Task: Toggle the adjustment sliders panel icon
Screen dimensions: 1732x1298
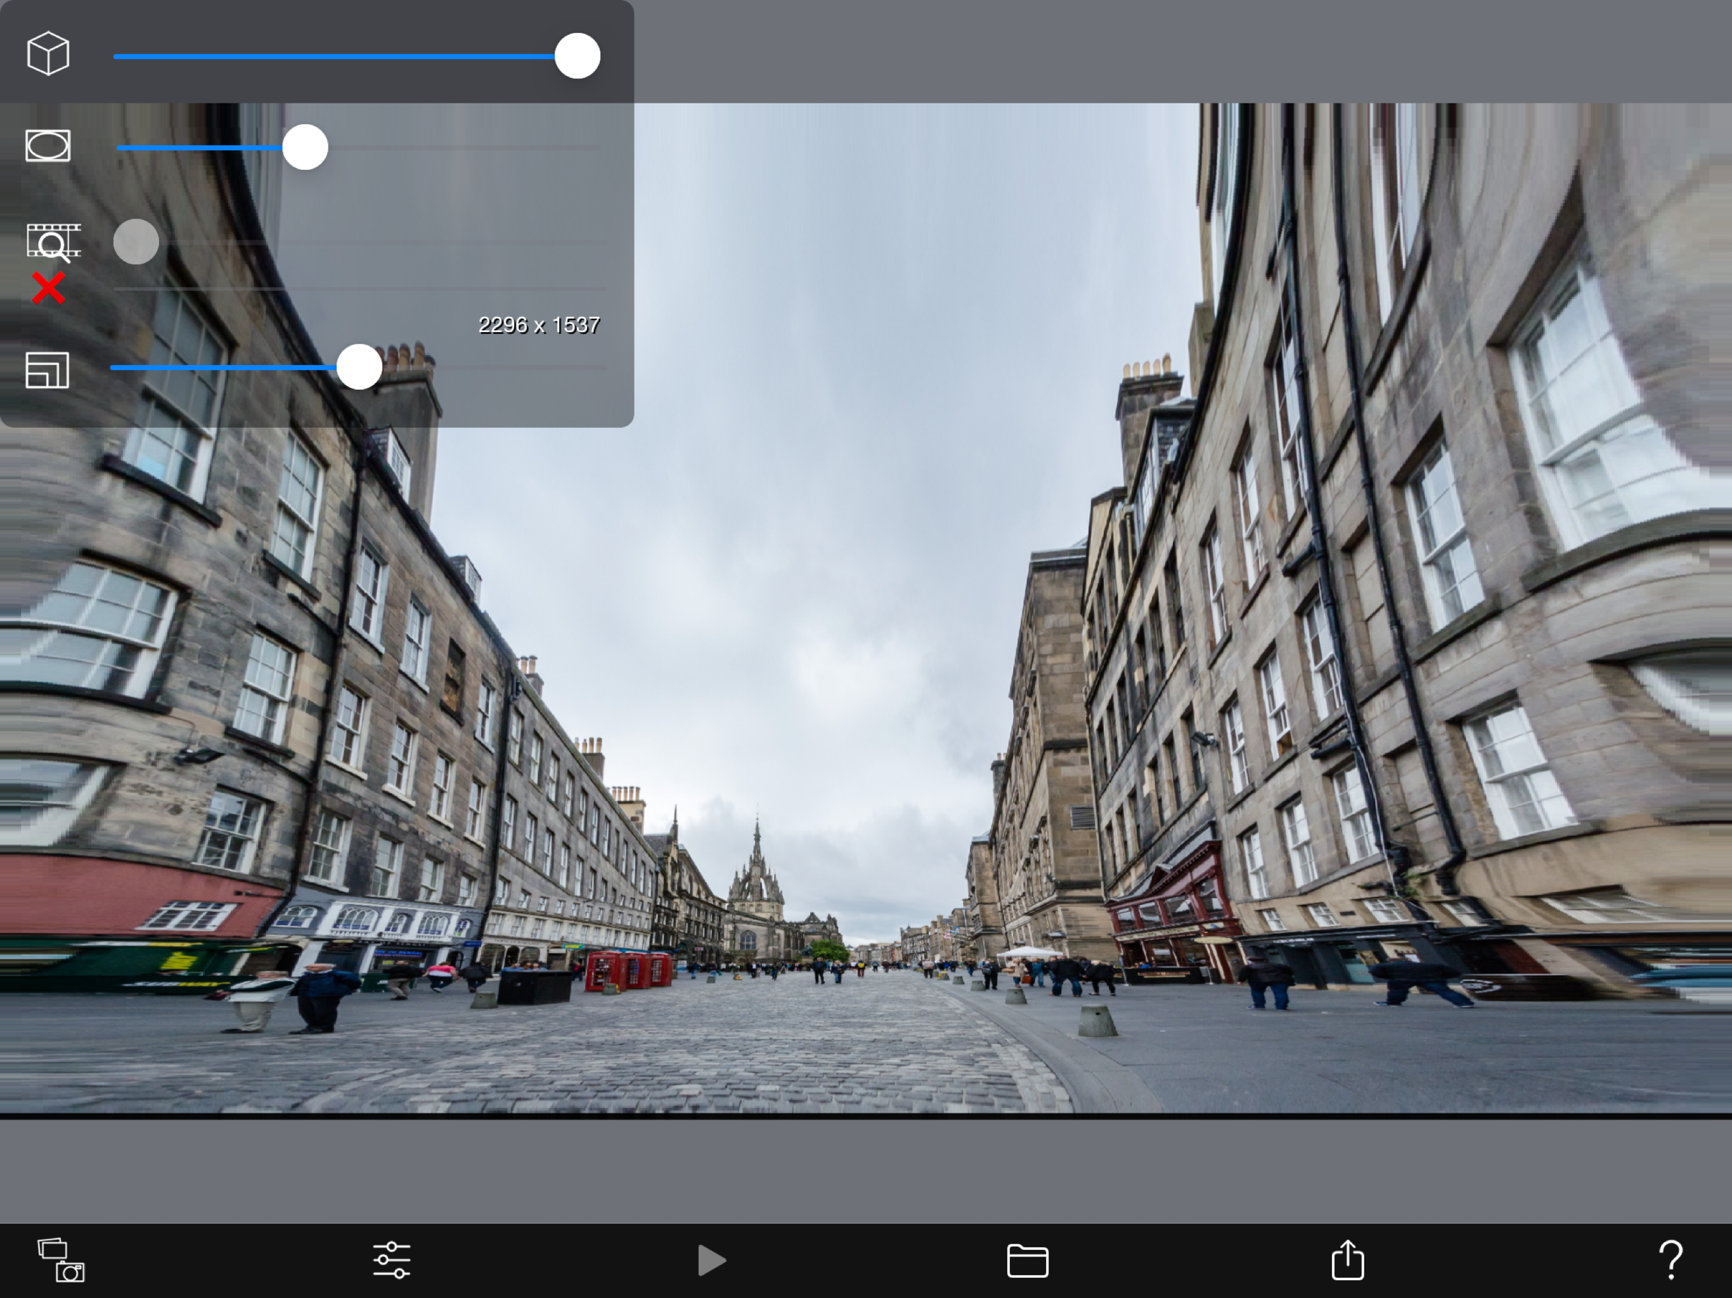Action: 392,1259
